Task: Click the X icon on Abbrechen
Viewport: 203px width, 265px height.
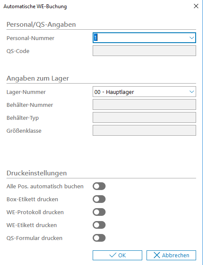Action: (157, 255)
